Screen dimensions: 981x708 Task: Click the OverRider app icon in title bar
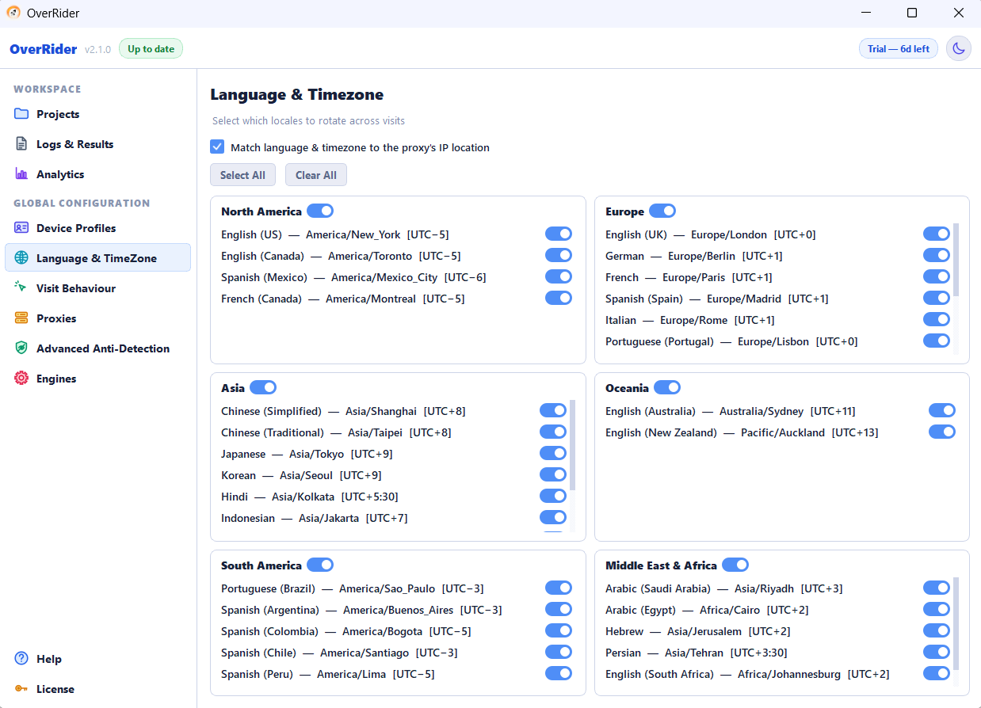(x=13, y=13)
